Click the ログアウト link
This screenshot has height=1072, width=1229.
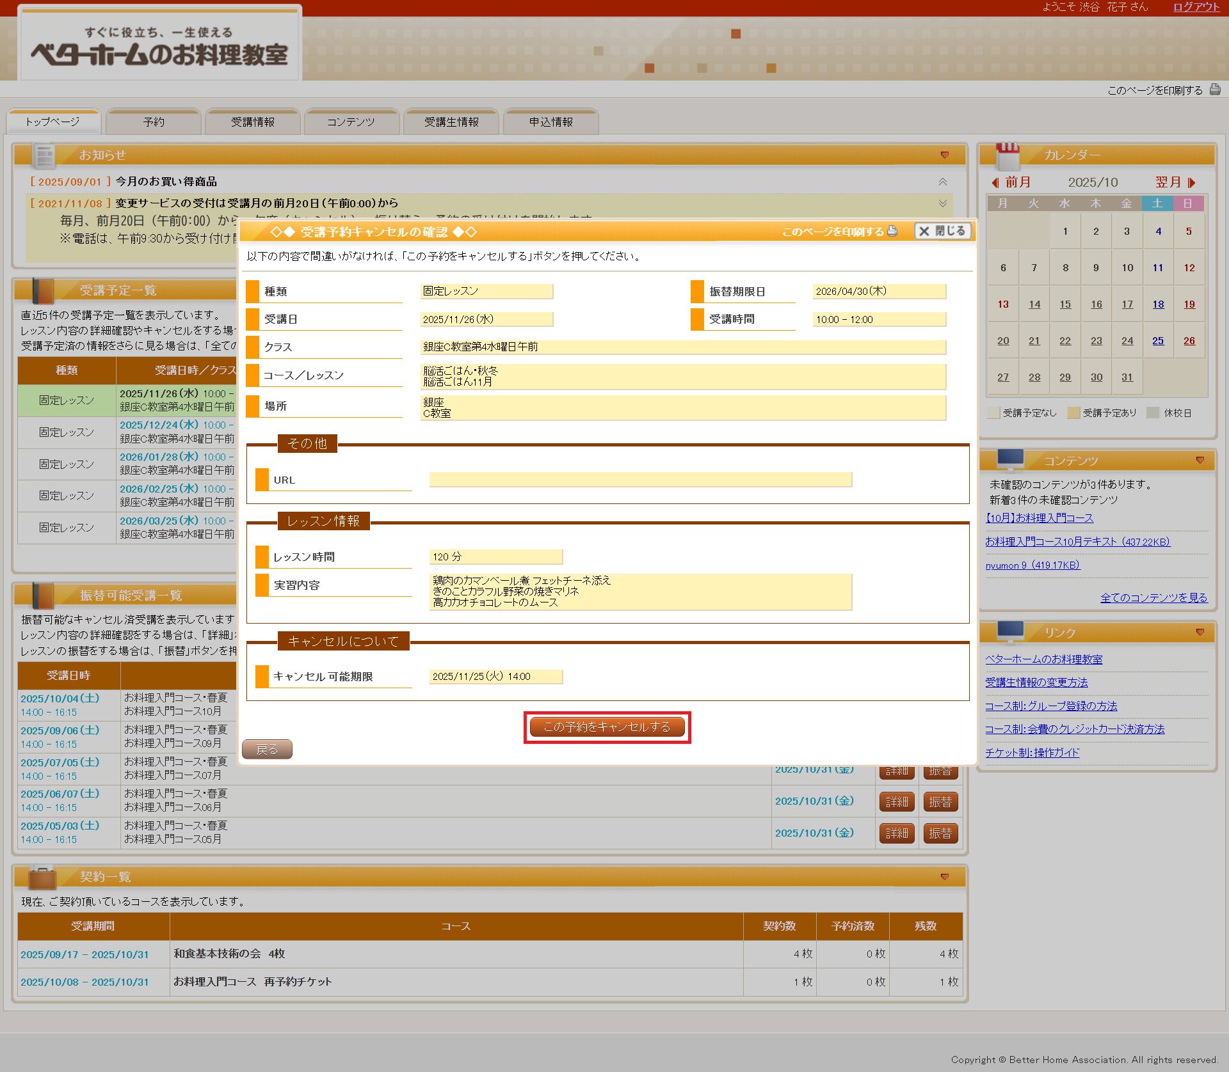click(x=1196, y=7)
